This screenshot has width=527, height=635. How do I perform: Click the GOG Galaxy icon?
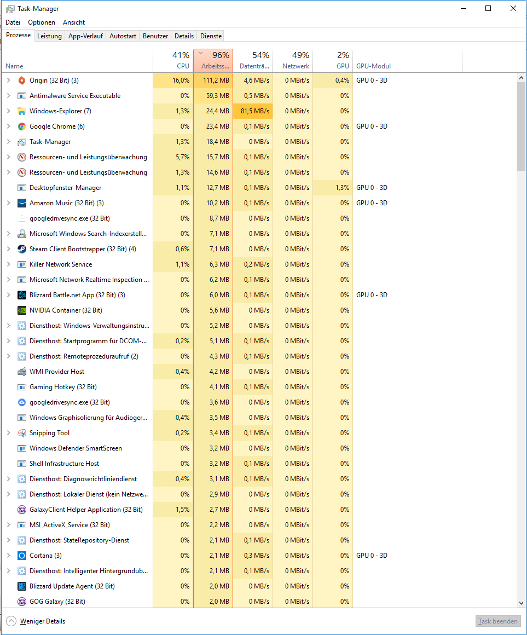tap(22, 602)
